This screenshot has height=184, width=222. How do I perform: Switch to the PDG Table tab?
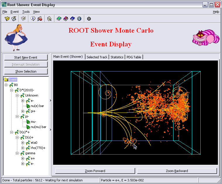coord(134,57)
